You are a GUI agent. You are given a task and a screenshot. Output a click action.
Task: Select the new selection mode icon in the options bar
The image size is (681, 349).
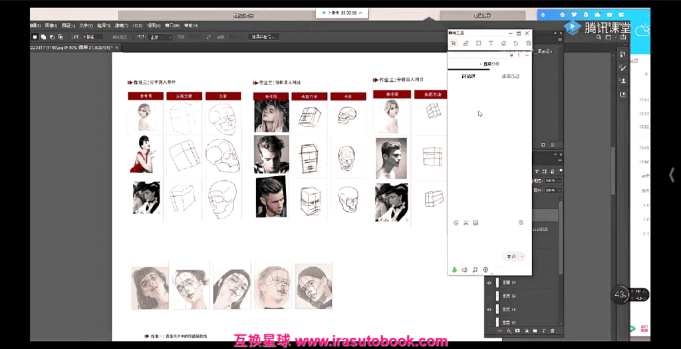pos(35,37)
